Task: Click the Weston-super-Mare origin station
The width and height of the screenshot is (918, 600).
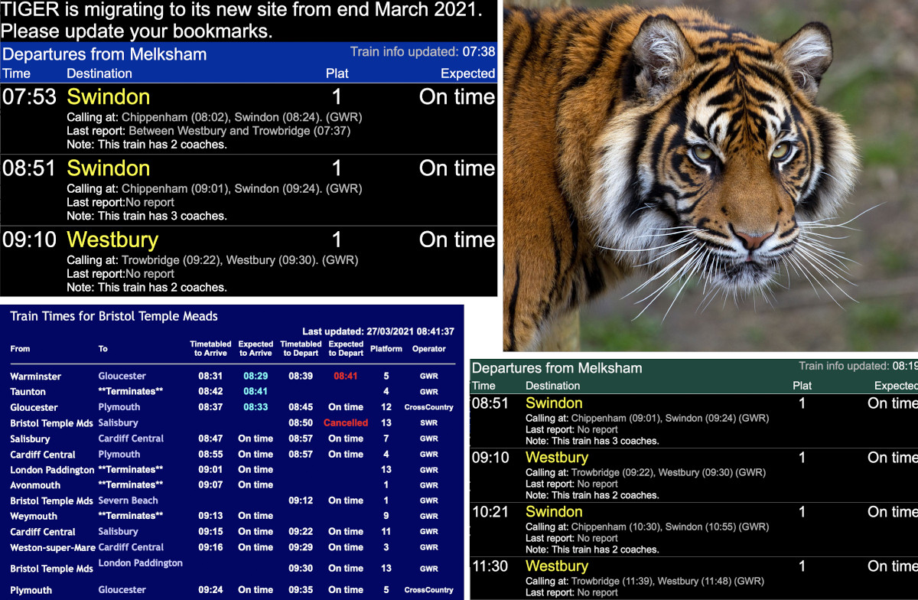Action: coord(48,547)
